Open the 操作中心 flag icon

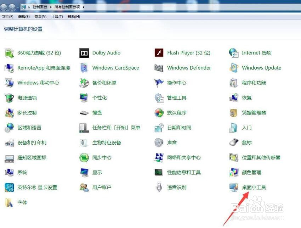[x=159, y=83]
